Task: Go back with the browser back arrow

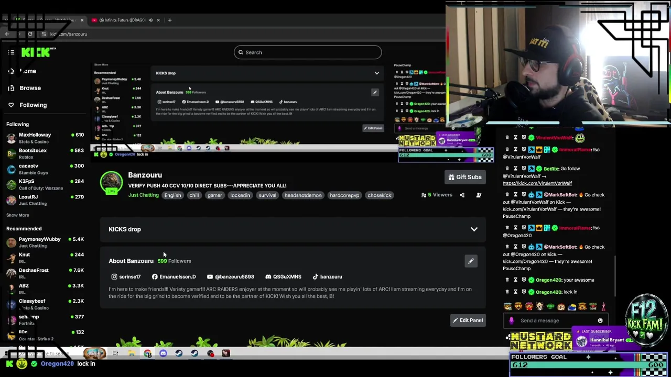Action: point(7,34)
